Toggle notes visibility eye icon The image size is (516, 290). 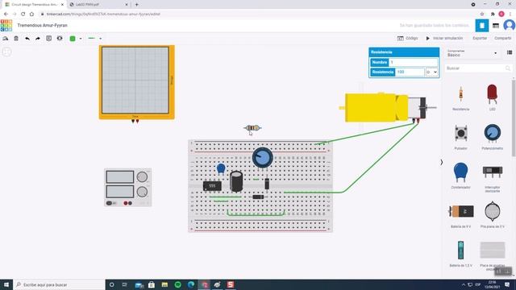60,39
